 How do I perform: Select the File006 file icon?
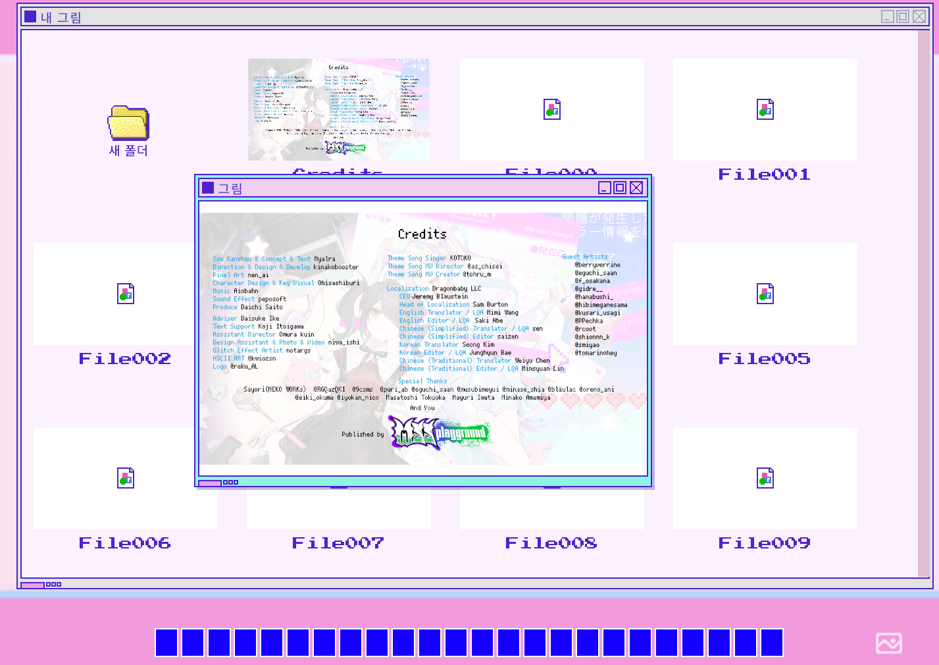(x=126, y=478)
